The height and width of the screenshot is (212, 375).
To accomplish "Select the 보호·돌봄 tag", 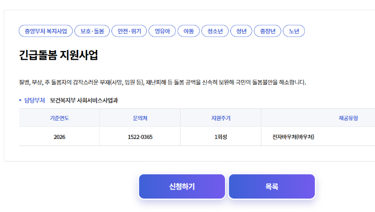I will tap(92, 31).
